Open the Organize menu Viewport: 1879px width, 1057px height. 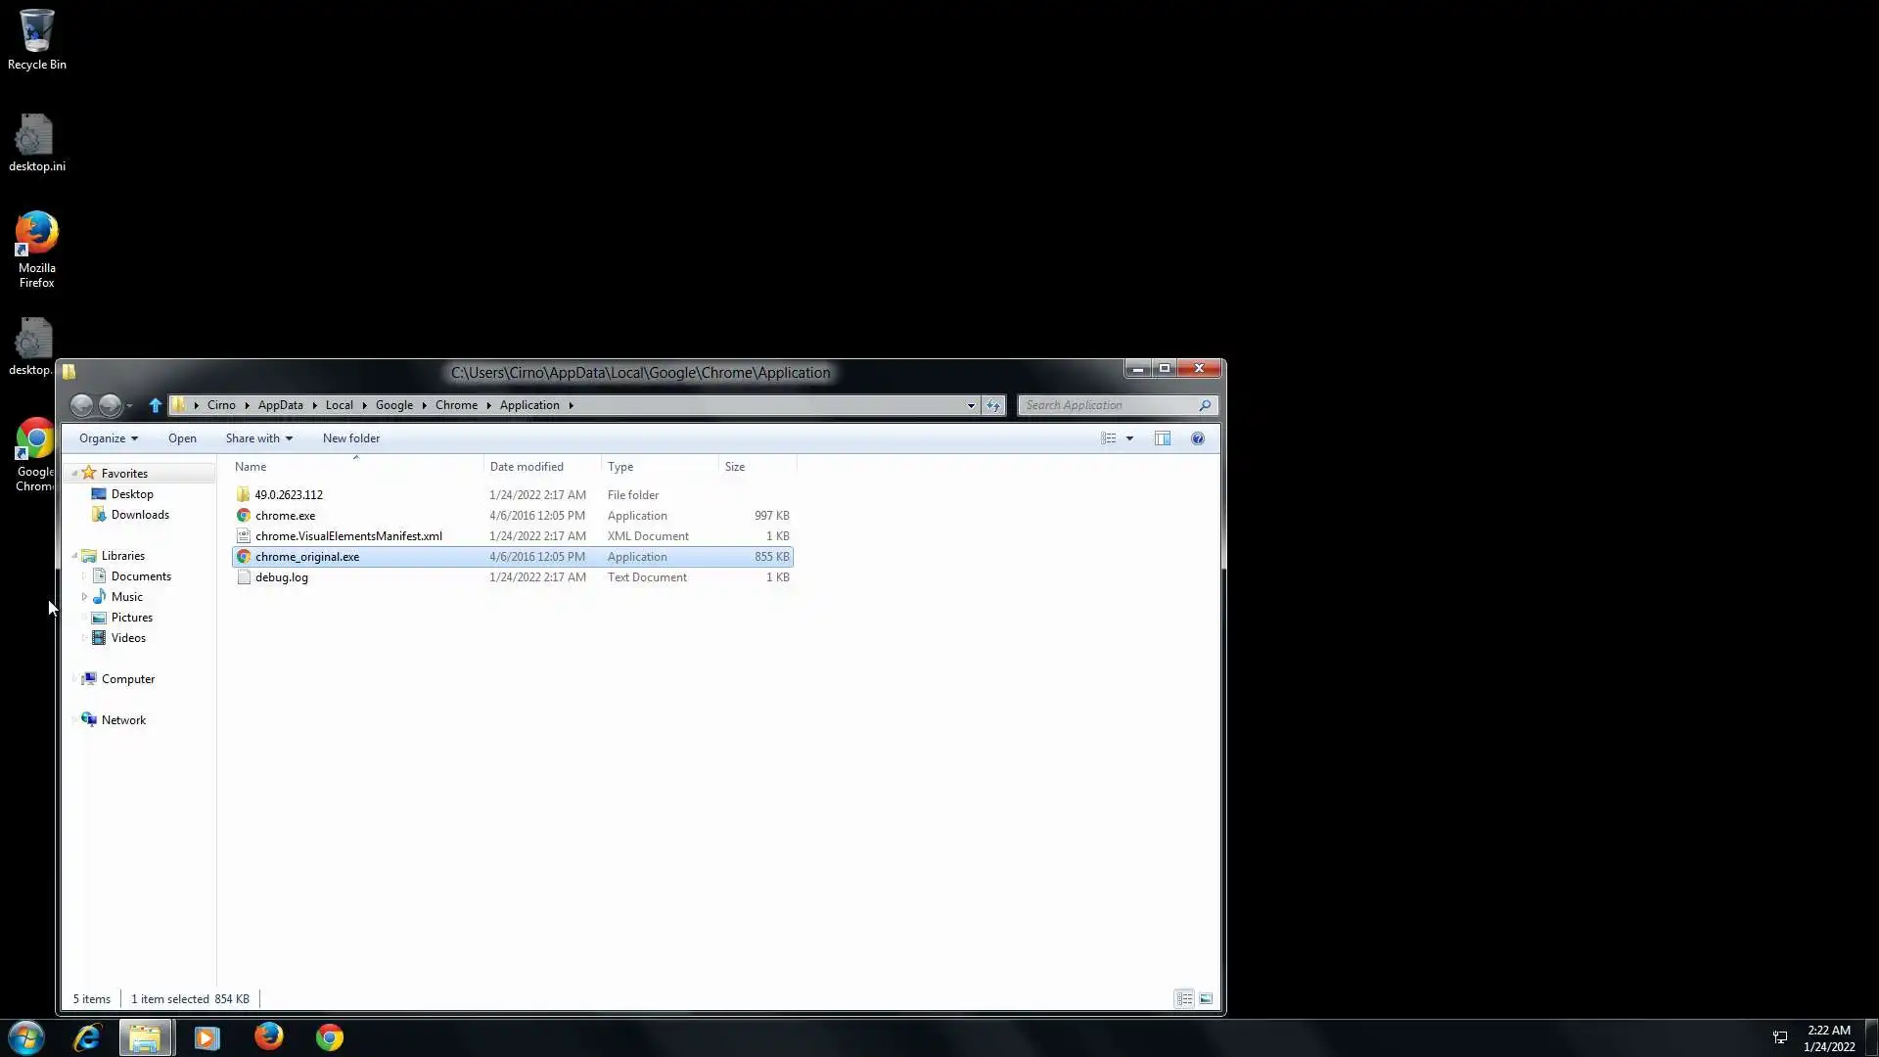108,438
